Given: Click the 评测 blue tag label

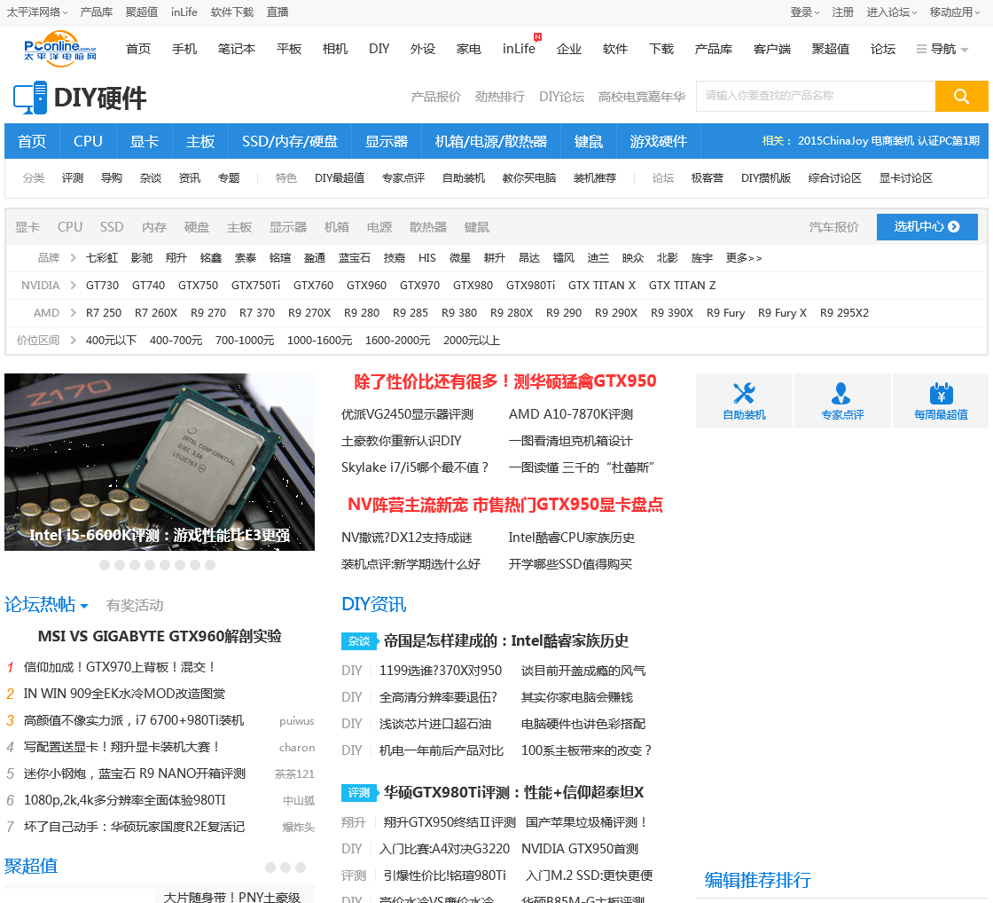Looking at the screenshot, I should click(x=359, y=793).
